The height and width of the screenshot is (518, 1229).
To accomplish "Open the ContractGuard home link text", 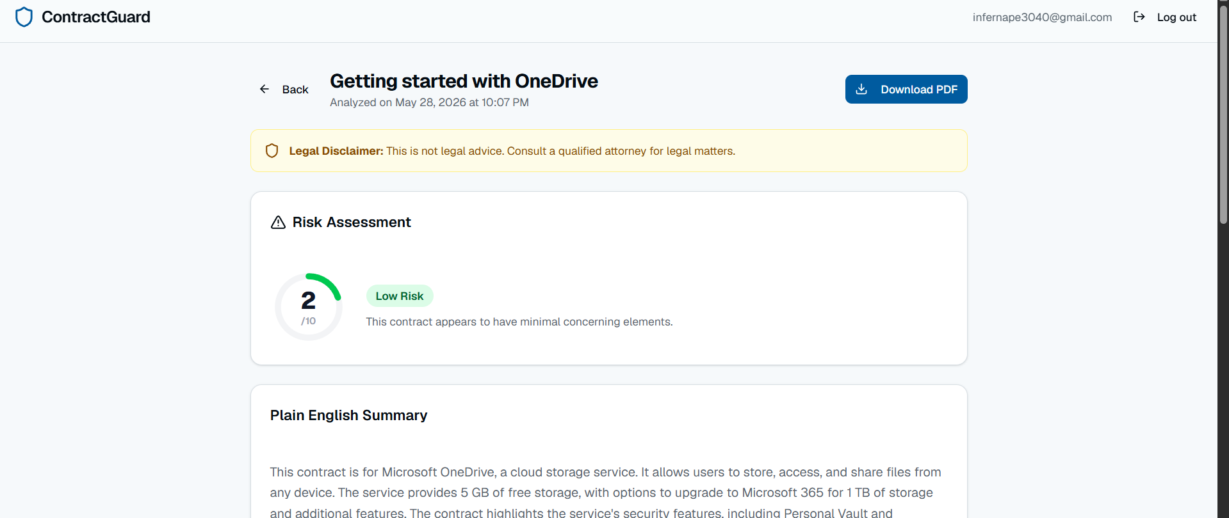I will pyautogui.click(x=96, y=17).
